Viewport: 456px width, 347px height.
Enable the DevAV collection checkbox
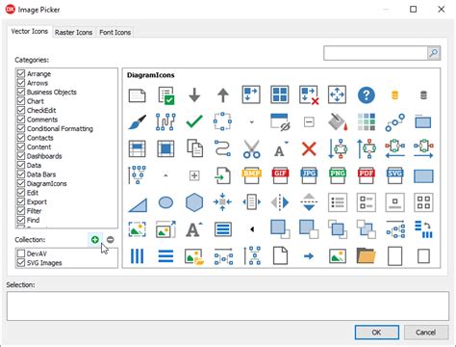pos(21,254)
